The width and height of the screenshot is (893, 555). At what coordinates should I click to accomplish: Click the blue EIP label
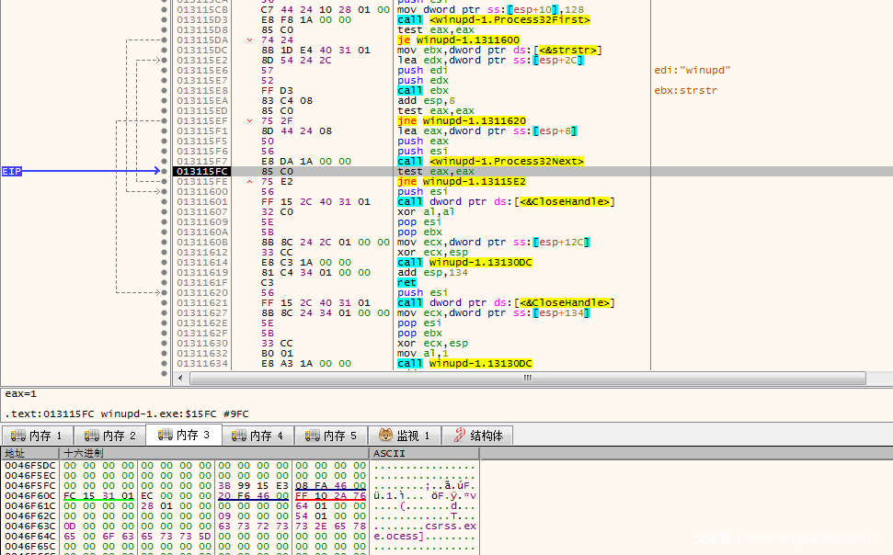click(x=12, y=171)
